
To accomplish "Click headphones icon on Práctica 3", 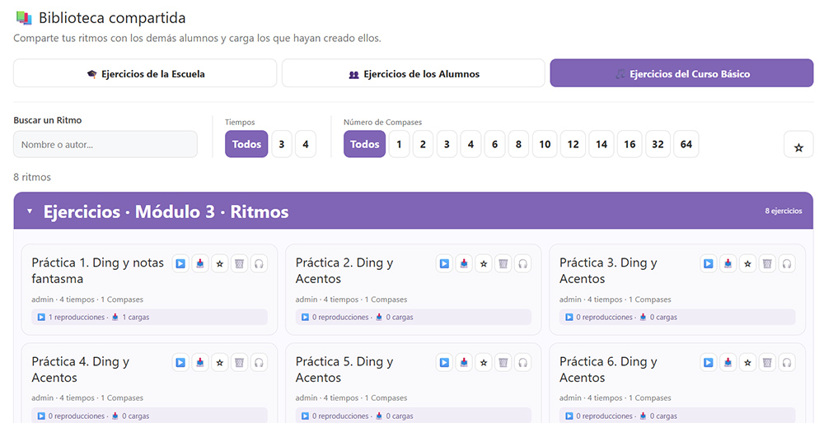I will (787, 263).
